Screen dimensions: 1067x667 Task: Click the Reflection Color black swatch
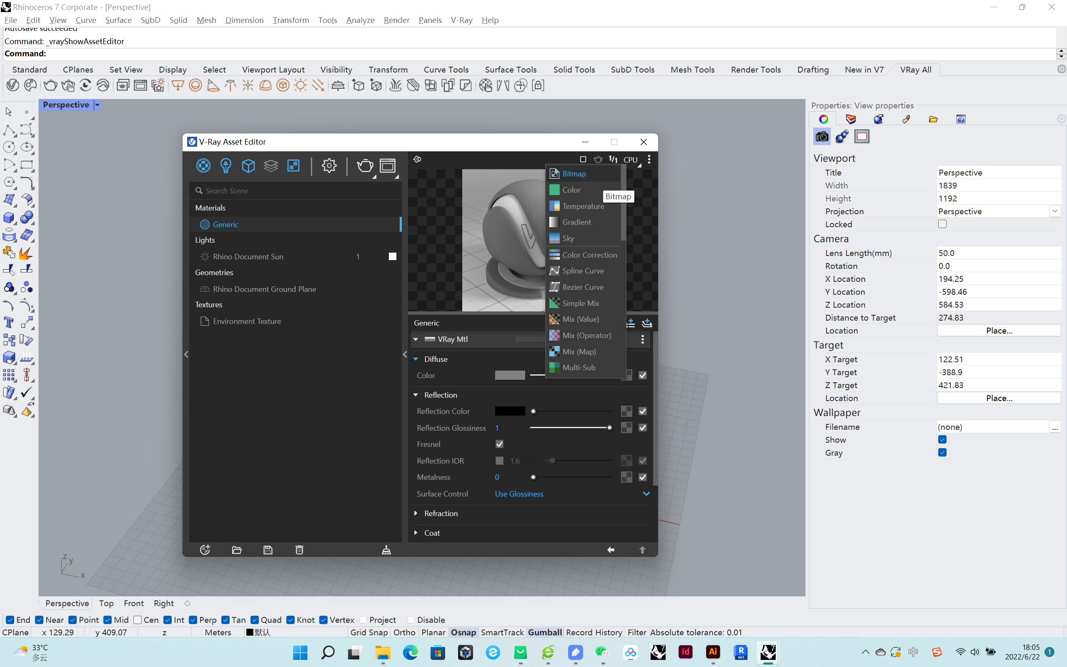pyautogui.click(x=510, y=411)
